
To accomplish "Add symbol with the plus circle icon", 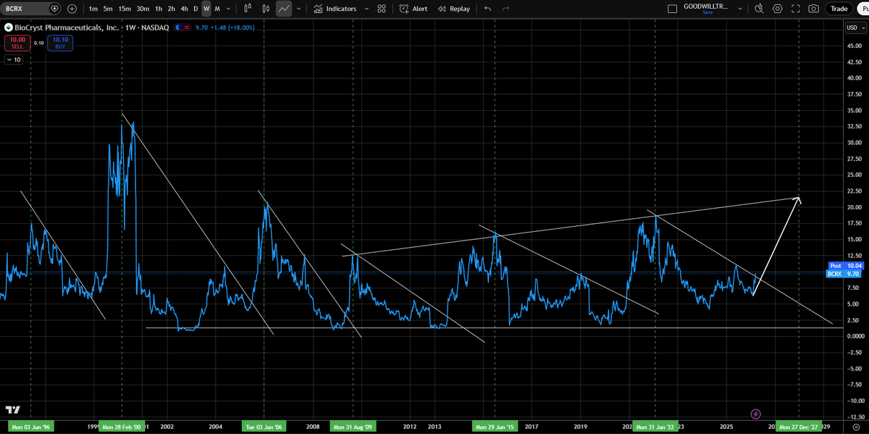I will pos(72,9).
